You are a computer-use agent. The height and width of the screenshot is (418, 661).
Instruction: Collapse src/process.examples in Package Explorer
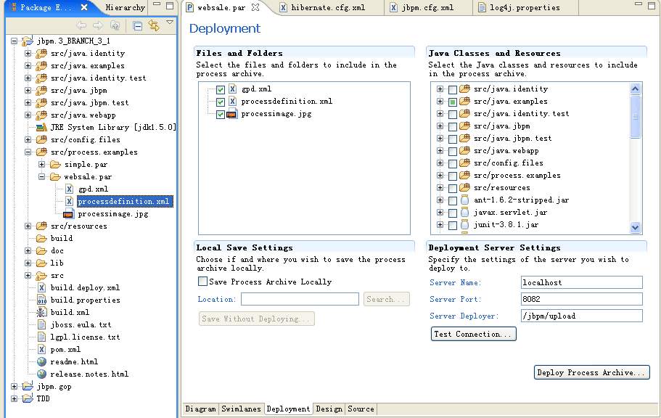pos(28,152)
